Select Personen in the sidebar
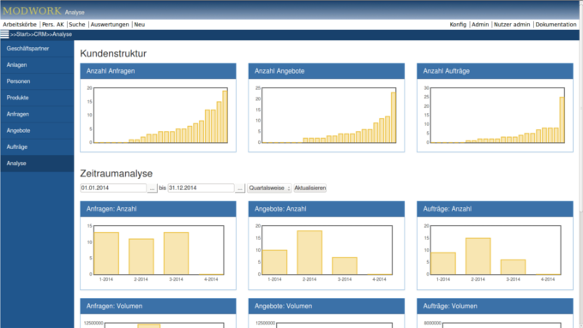Viewport: 583px width, 328px height. click(x=37, y=81)
